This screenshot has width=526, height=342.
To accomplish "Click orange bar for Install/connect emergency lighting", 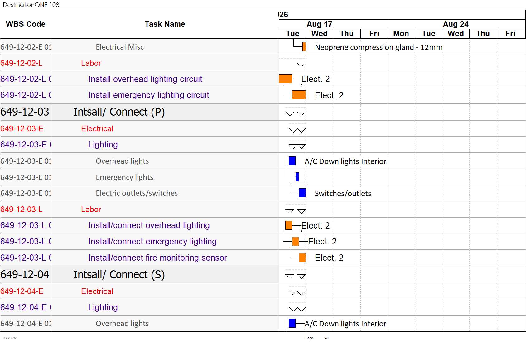I will coord(296,241).
